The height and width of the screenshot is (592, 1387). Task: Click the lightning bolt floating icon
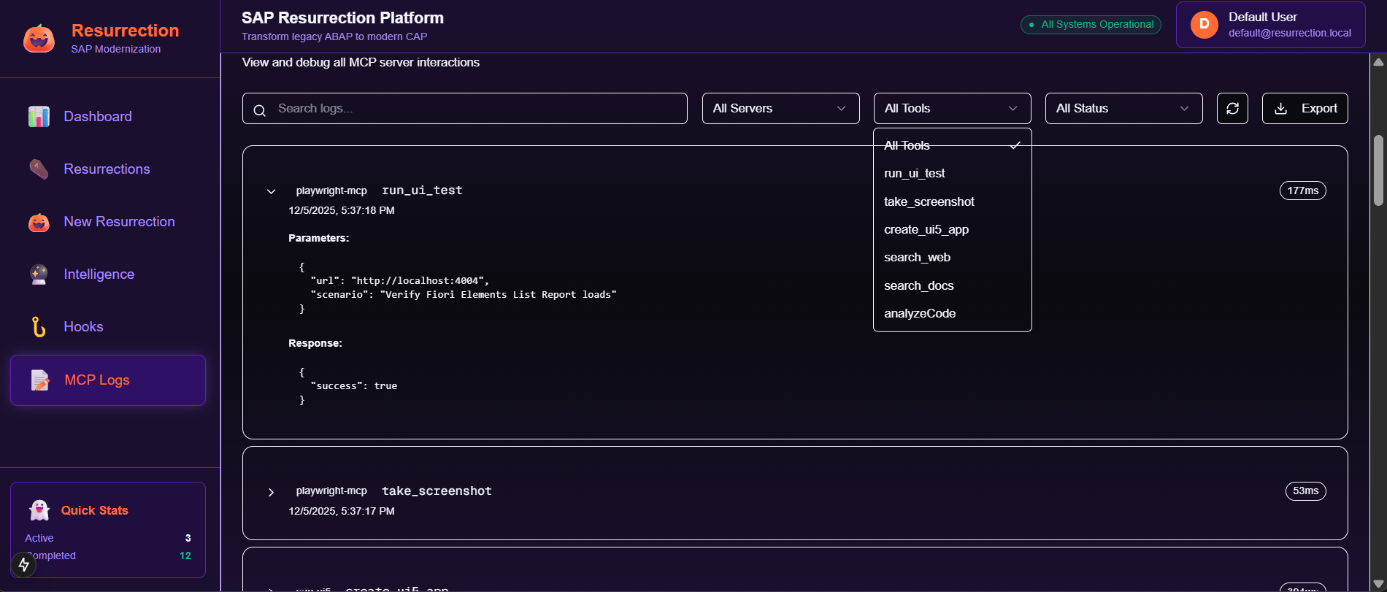23,564
